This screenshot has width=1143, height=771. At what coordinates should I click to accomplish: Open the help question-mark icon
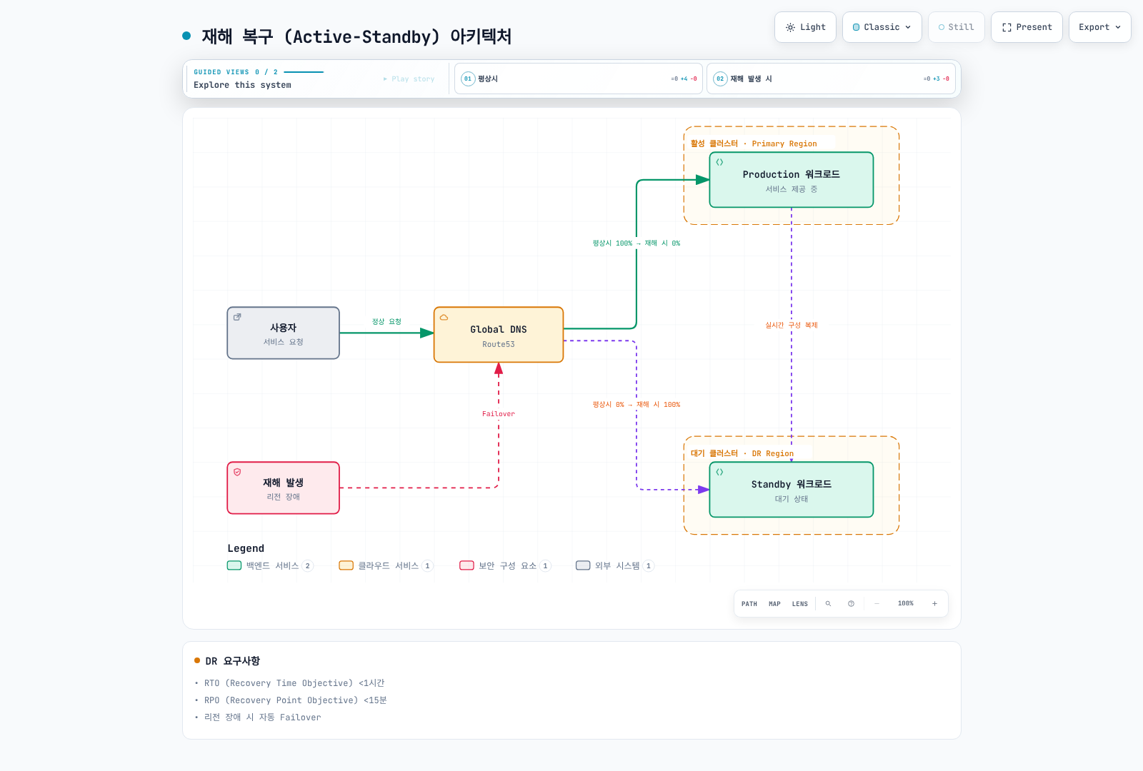(852, 604)
